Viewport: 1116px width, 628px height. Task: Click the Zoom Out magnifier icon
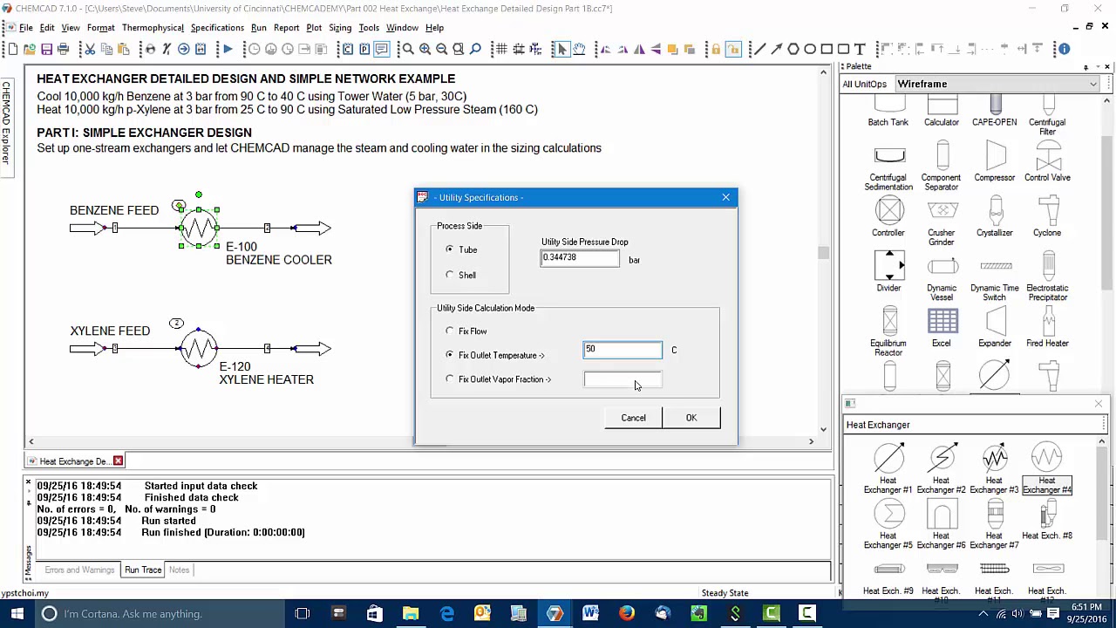coord(441,49)
